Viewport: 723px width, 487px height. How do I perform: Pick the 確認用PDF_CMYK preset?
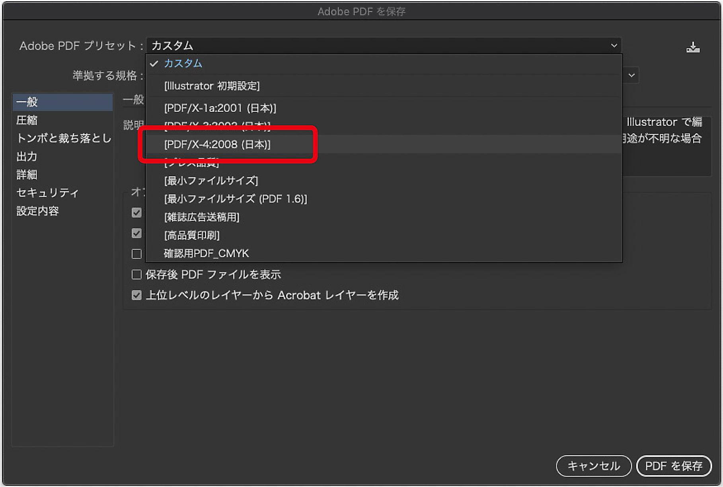pos(207,253)
